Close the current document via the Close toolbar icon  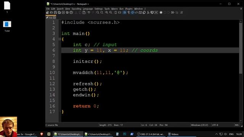click(x=63, y=13)
